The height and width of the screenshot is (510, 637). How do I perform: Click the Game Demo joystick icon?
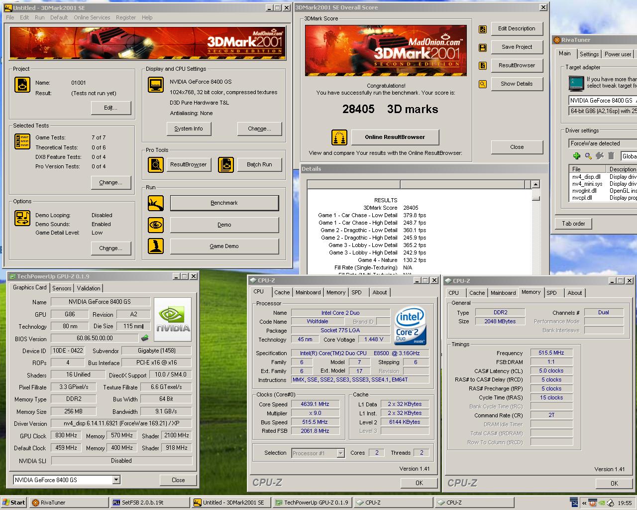(156, 246)
